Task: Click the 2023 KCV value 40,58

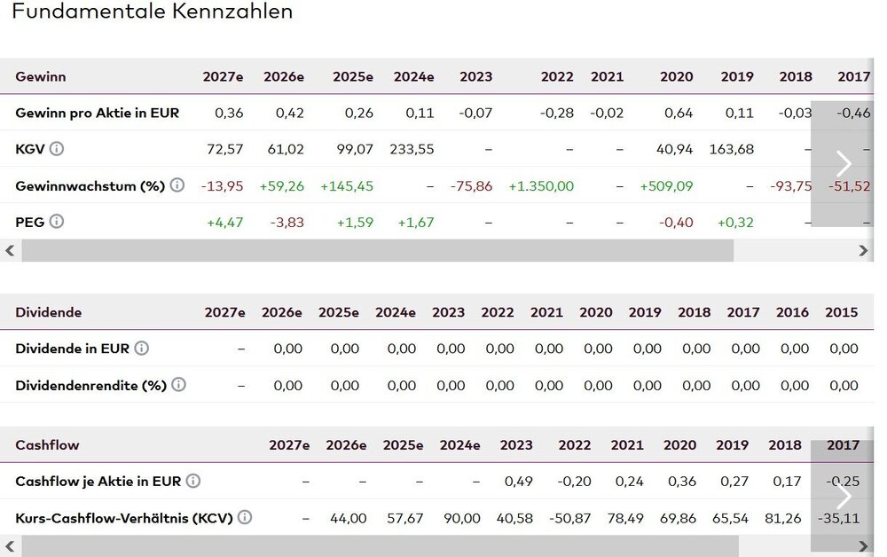Action: pos(516,518)
